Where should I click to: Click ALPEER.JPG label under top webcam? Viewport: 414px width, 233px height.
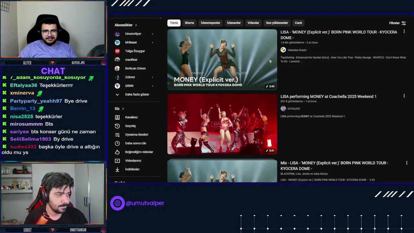78,63
